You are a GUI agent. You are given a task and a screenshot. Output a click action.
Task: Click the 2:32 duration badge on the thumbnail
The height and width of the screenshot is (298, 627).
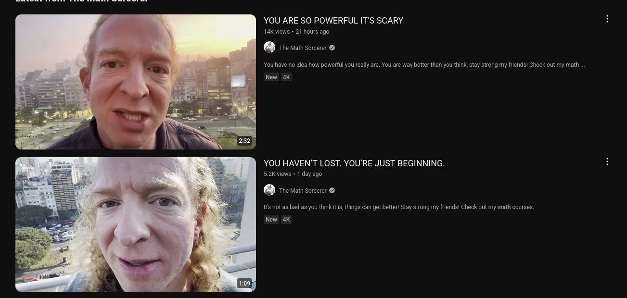244,141
